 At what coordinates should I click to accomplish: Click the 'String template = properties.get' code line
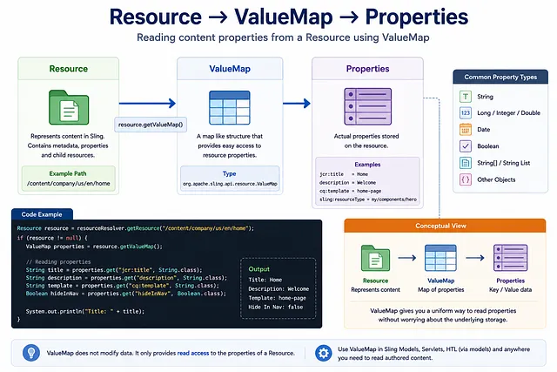(x=122, y=286)
